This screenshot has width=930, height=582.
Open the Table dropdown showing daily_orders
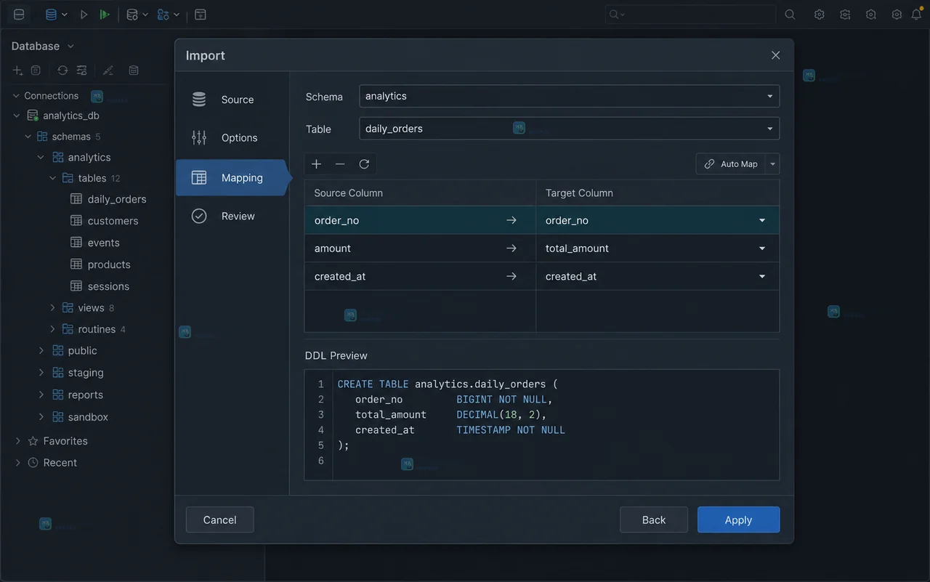pos(569,129)
